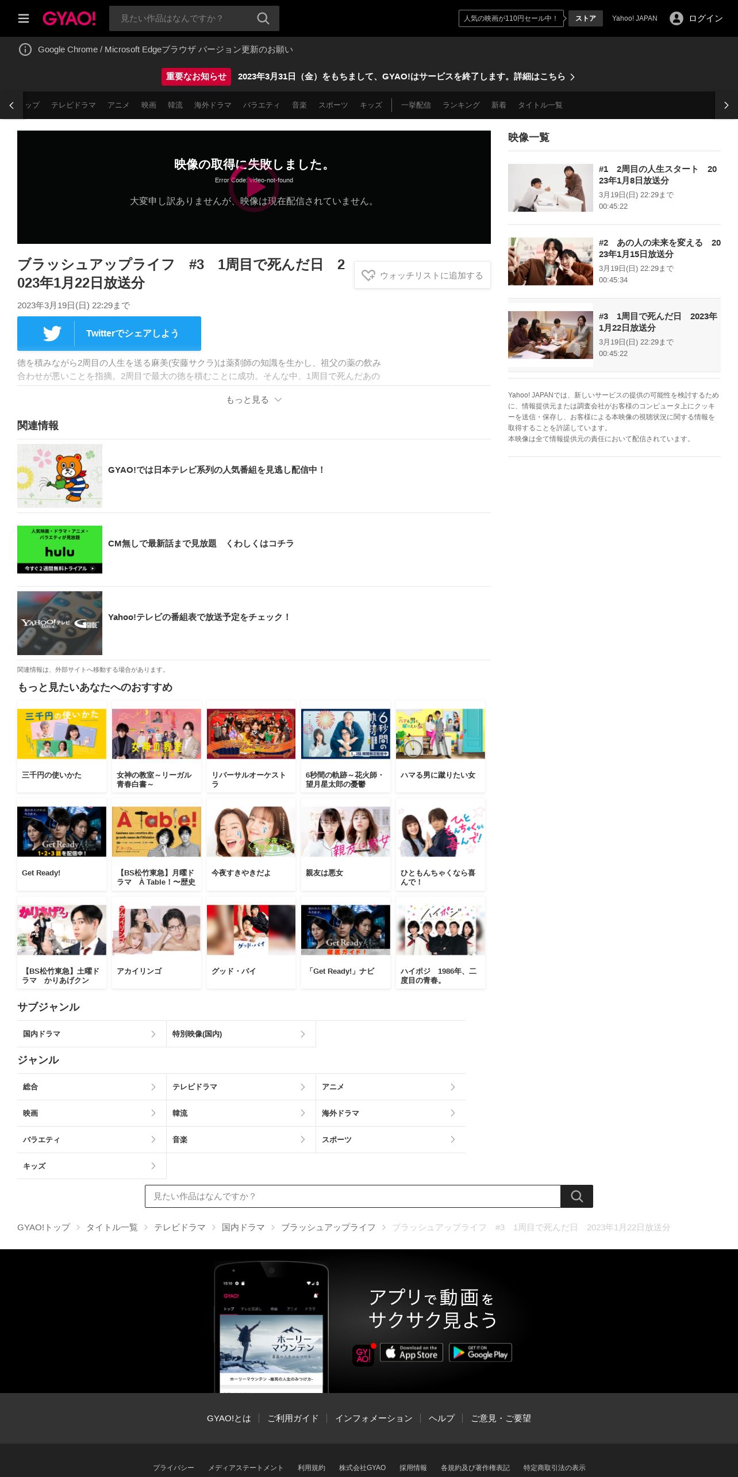Open the Yahoo! JAPAN header link
738x1477 pixels.
[635, 18]
